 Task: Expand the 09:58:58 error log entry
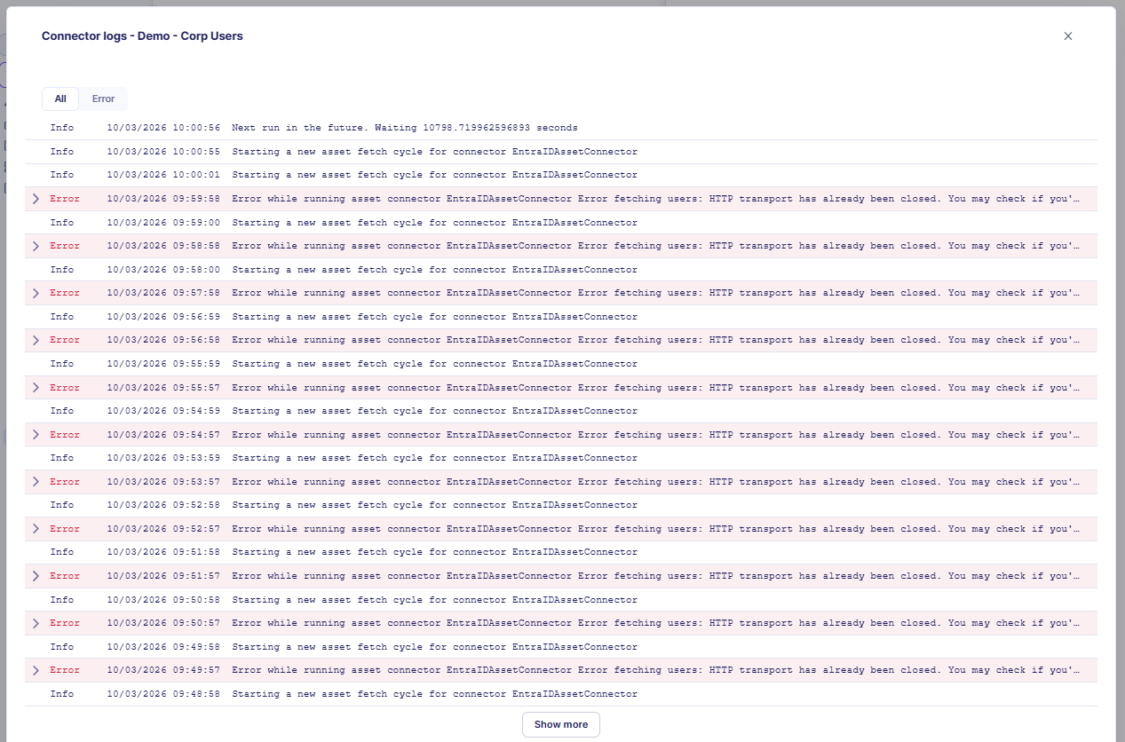click(x=36, y=246)
